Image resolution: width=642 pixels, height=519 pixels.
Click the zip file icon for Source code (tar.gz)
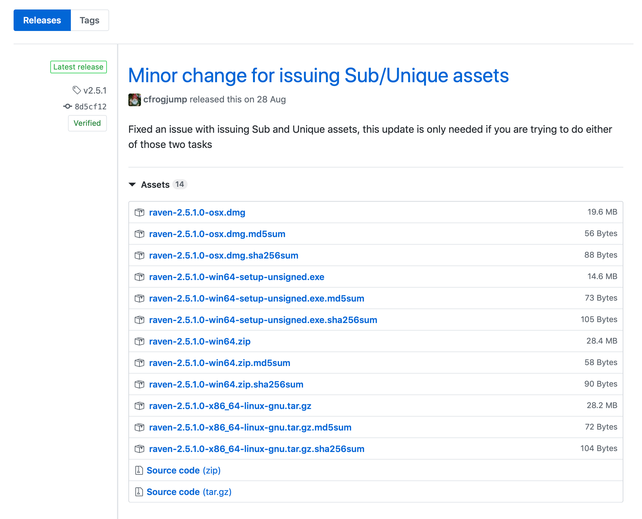point(139,492)
